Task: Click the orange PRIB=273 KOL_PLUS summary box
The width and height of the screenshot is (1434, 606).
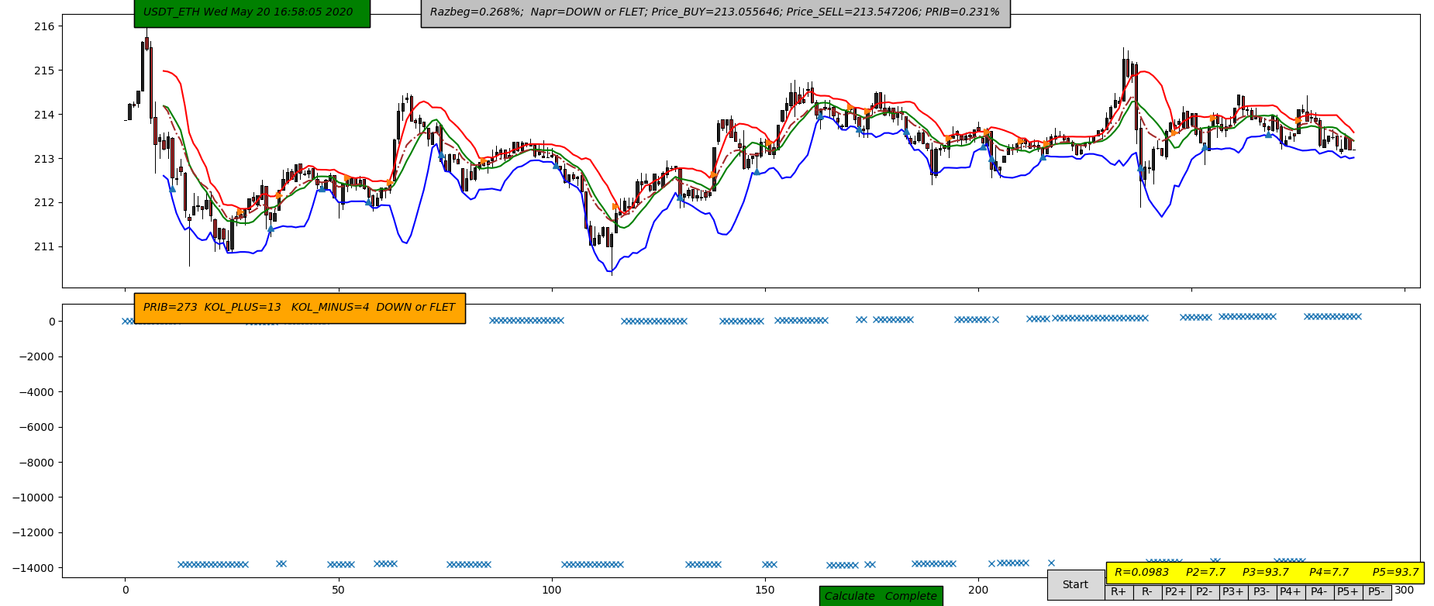Action: pos(299,308)
